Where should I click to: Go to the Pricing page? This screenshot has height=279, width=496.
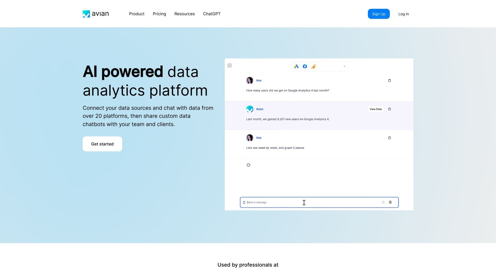pos(159,14)
